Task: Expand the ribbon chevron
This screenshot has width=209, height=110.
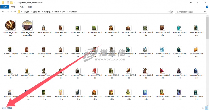Action: click(x=204, y=7)
